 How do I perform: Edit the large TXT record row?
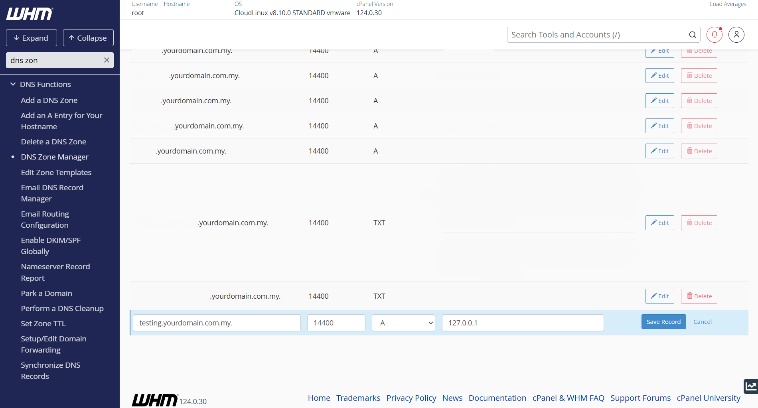(660, 223)
